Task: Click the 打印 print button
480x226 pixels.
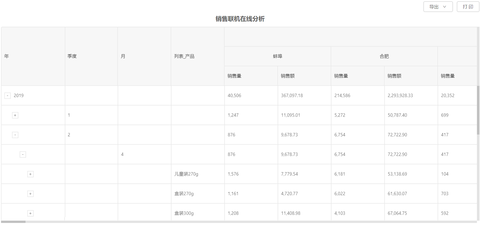Action: tap(468, 7)
